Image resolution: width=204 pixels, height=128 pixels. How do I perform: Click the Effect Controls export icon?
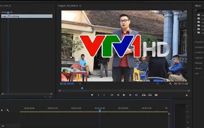[x=50, y=97]
